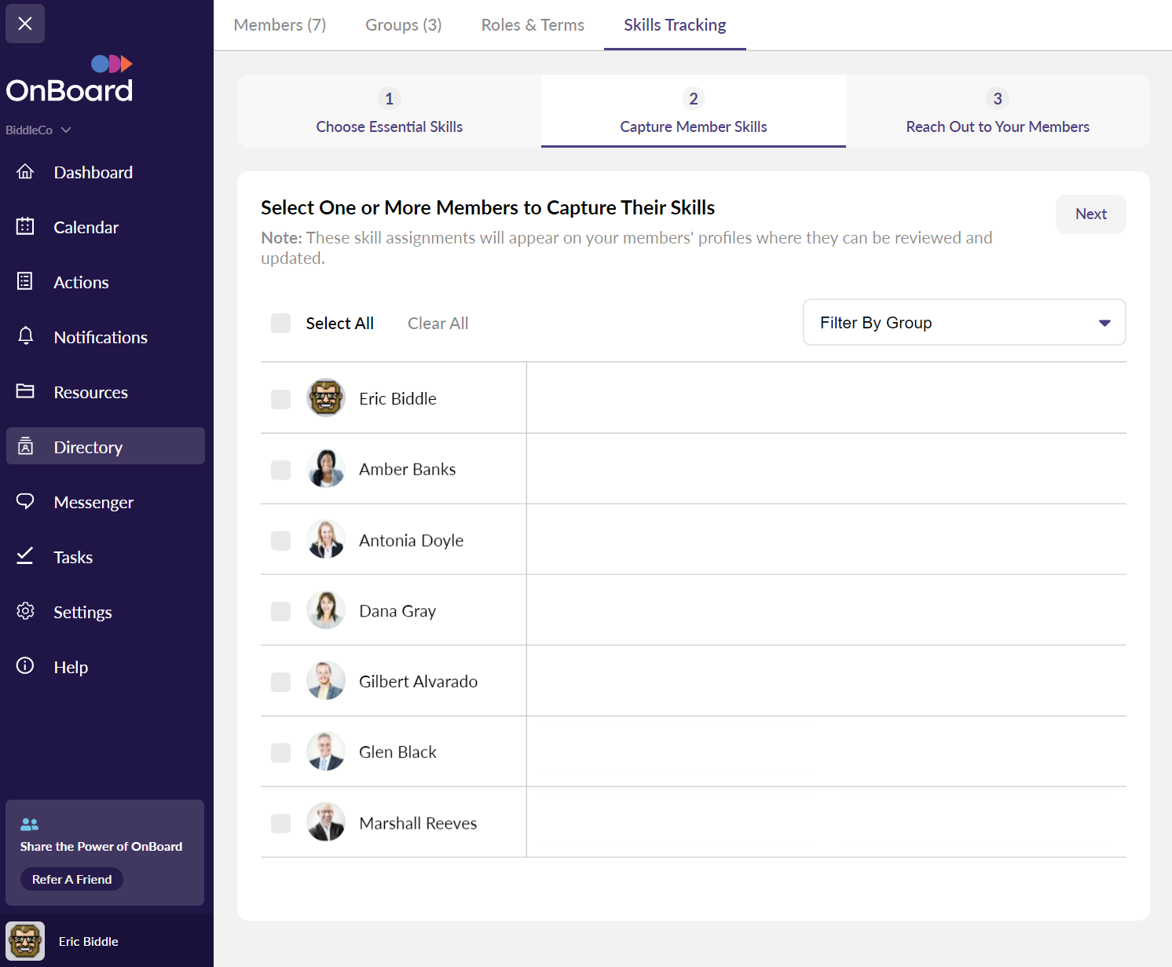
Task: Open the BiddleCo organization switcher
Action: tap(38, 130)
